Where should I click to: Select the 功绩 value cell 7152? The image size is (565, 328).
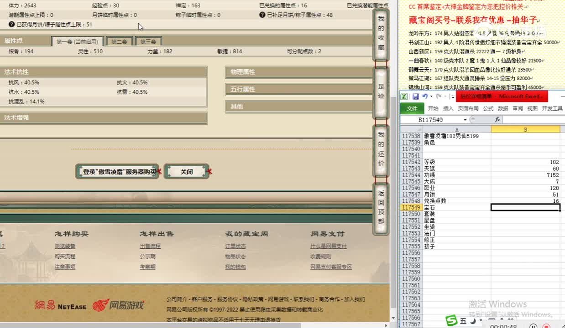(x=525, y=175)
